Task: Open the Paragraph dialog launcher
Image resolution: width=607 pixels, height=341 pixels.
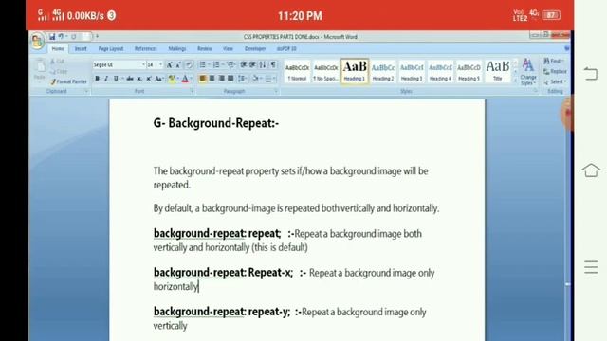Action: click(276, 91)
